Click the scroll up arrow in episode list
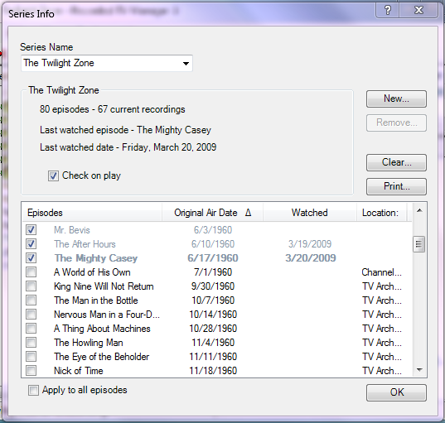The width and height of the screenshot is (445, 423). tap(419, 210)
